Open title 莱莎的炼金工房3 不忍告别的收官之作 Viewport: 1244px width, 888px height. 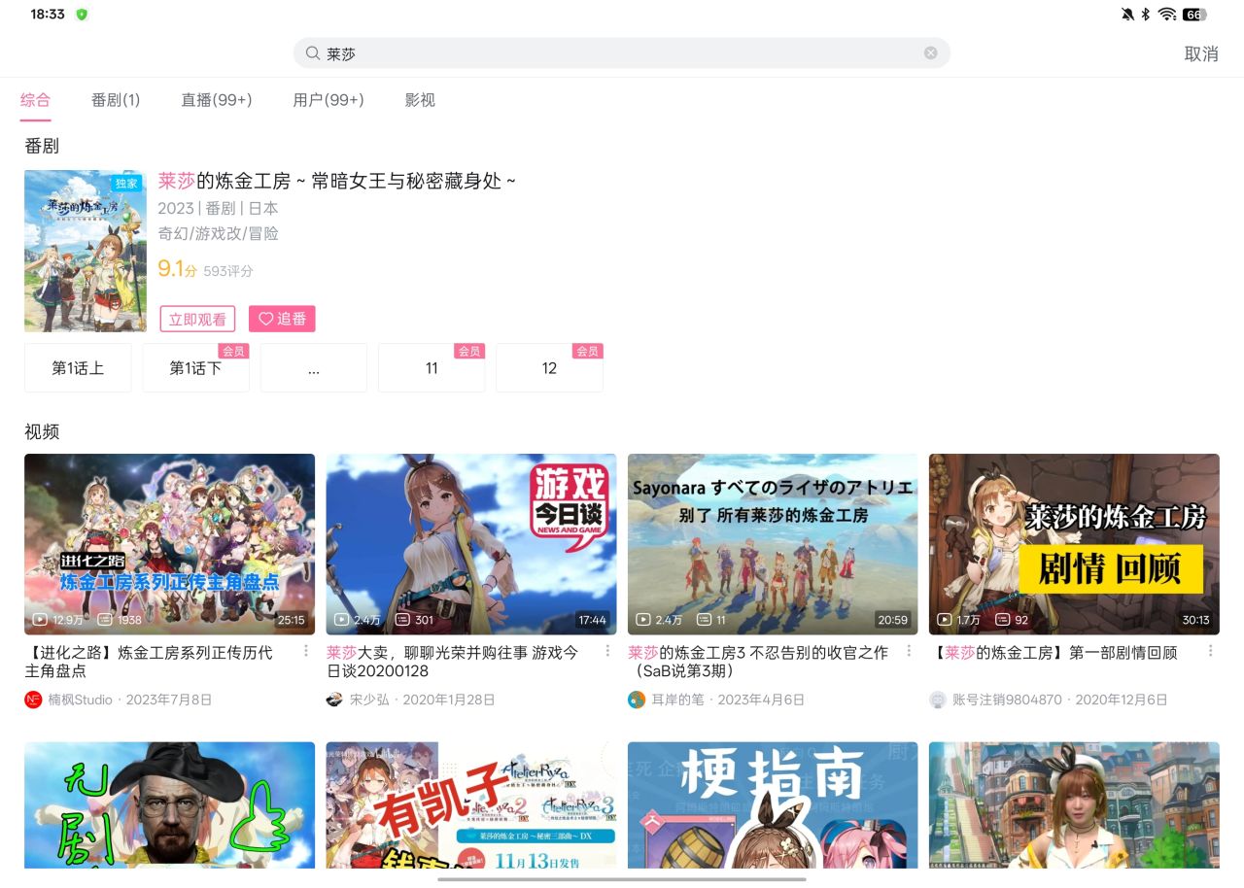point(758,662)
